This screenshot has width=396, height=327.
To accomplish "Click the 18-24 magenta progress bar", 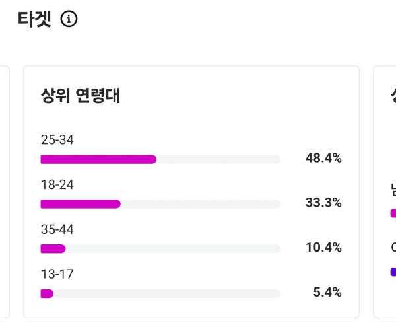I will [81, 204].
